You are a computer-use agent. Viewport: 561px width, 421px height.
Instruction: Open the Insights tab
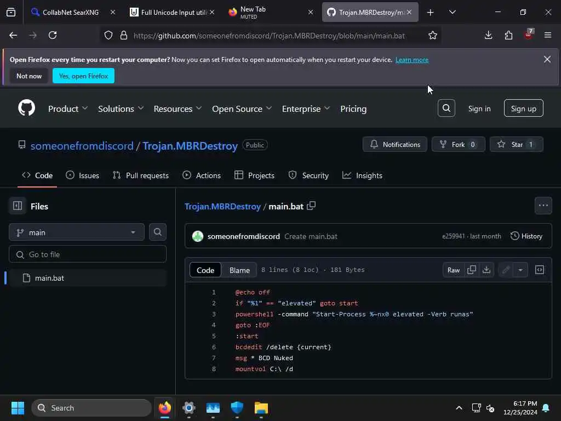(x=363, y=175)
